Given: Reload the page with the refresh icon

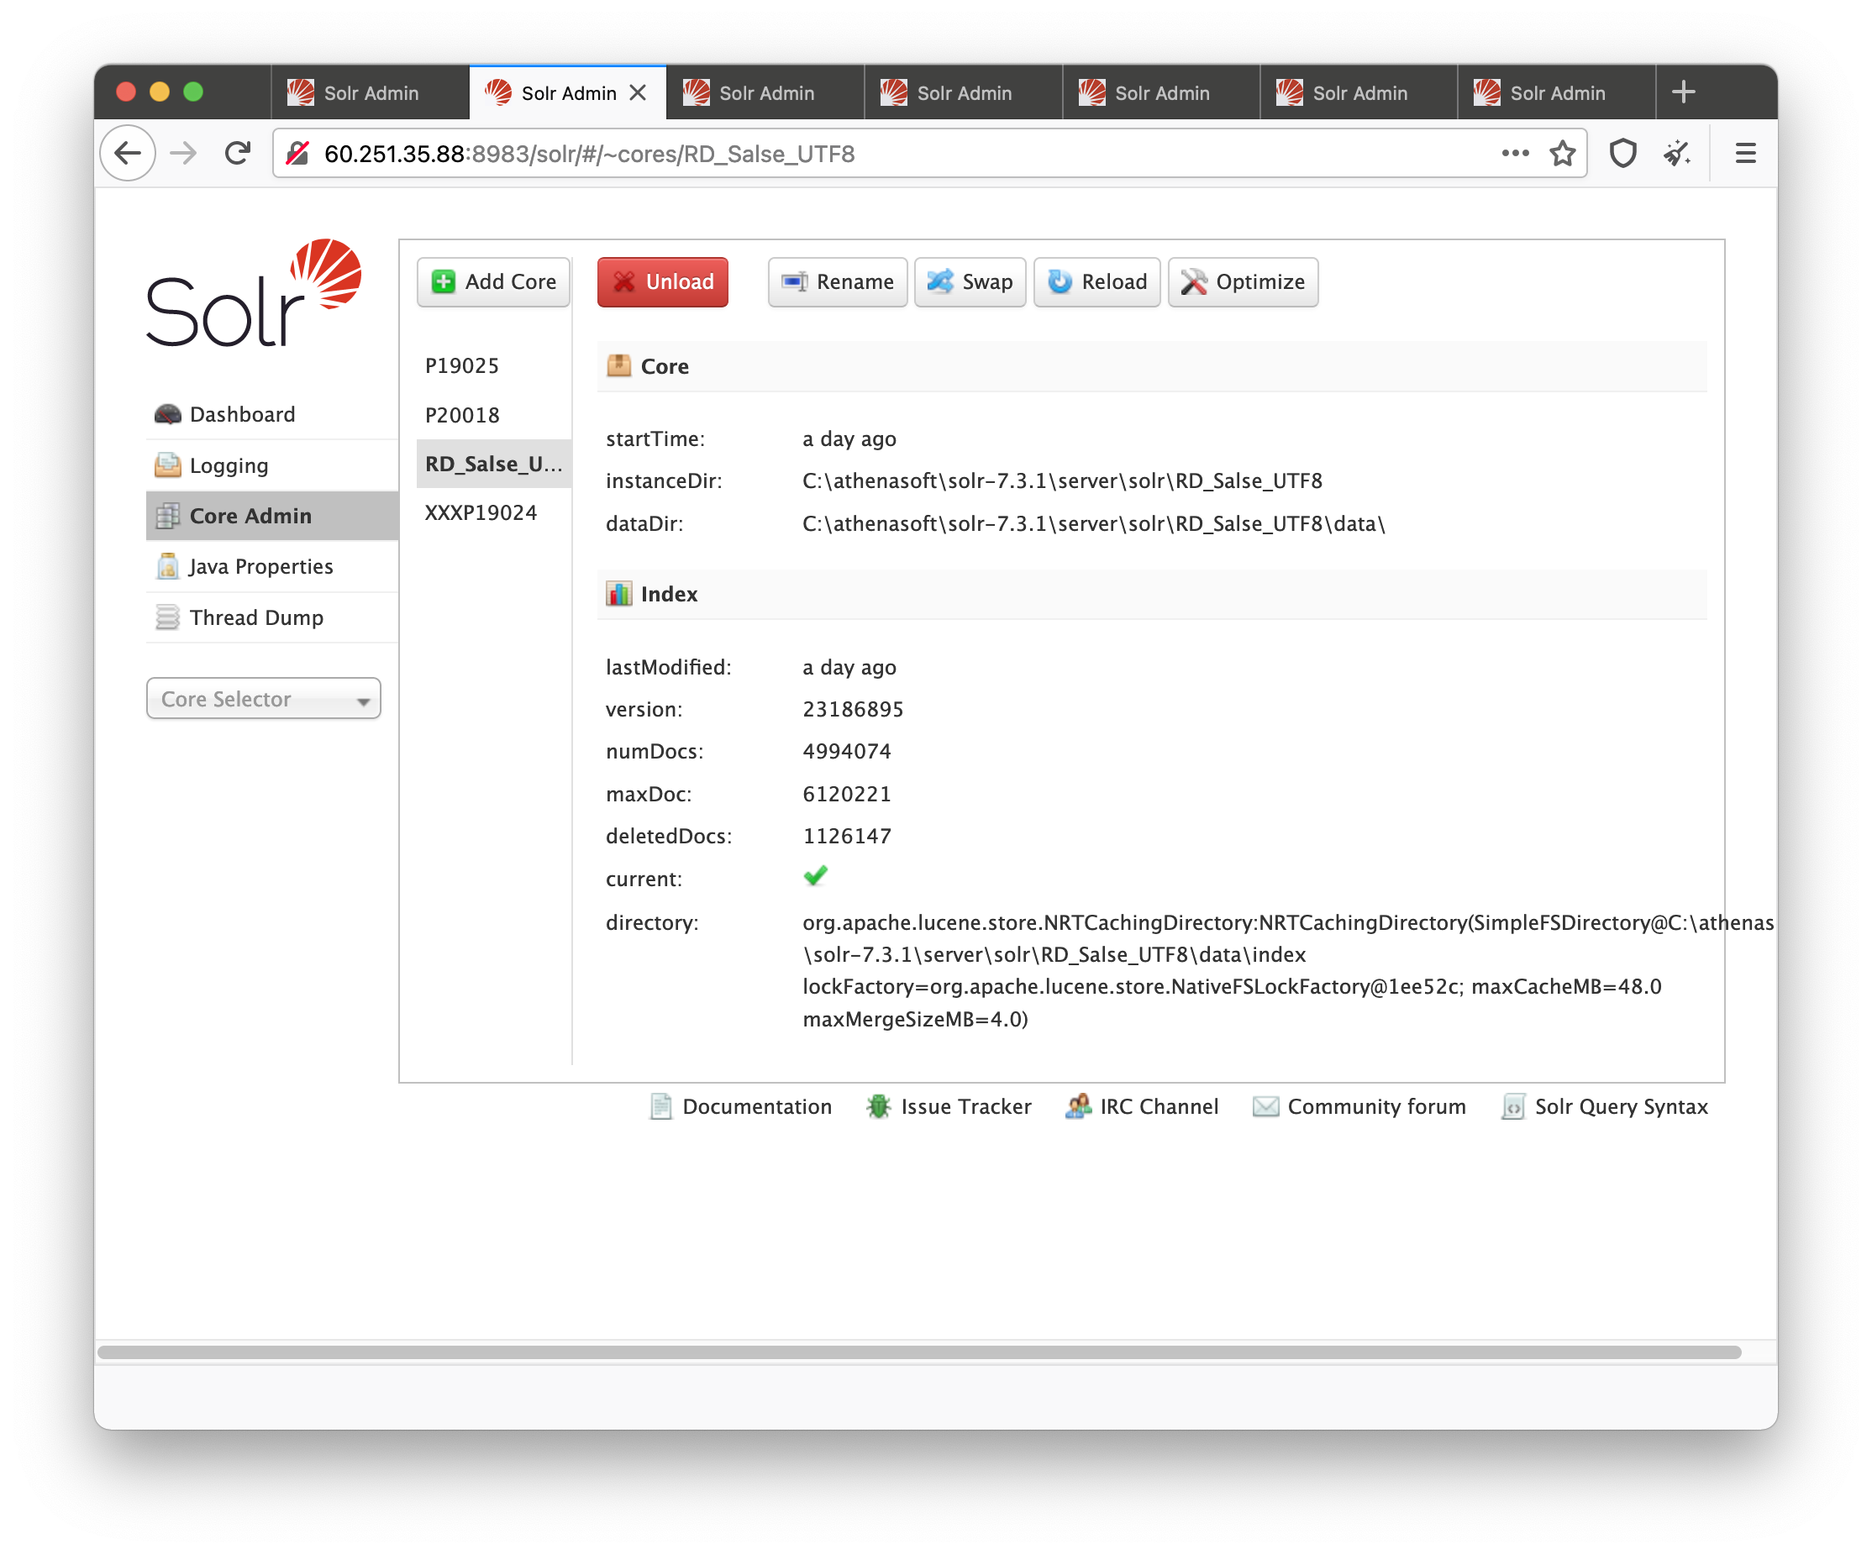Looking at the screenshot, I should click(x=237, y=153).
